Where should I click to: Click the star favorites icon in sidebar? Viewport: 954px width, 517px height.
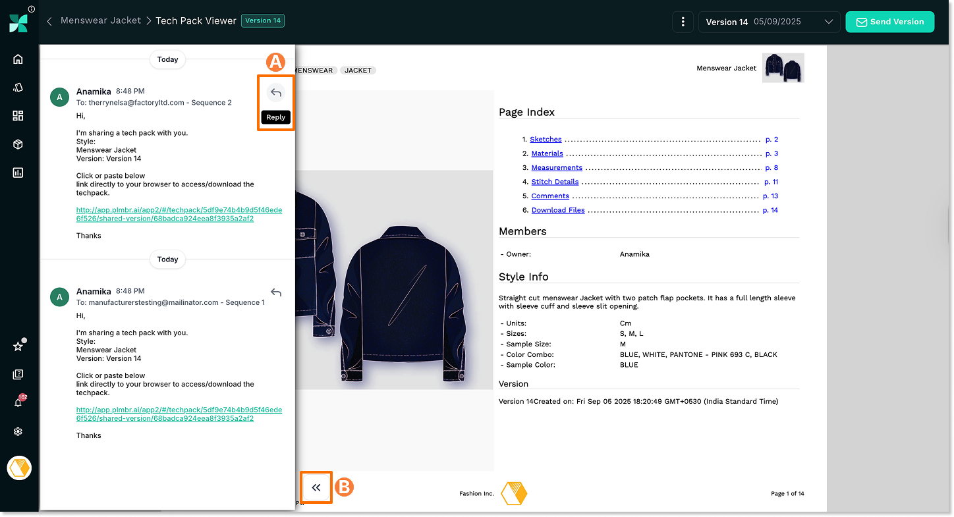[18, 346]
